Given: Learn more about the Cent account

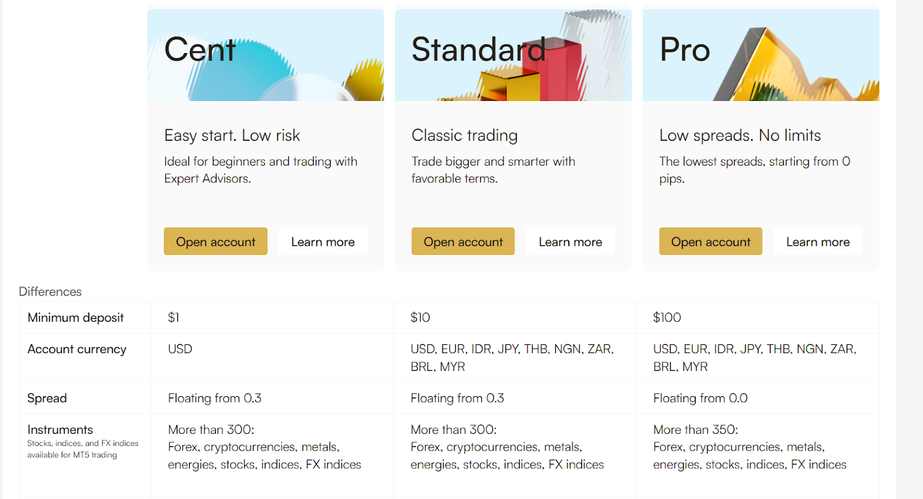Looking at the screenshot, I should [323, 241].
